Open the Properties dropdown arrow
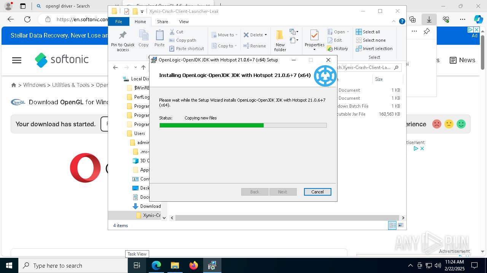Screen dimensions: 487x273 tap(314, 50)
